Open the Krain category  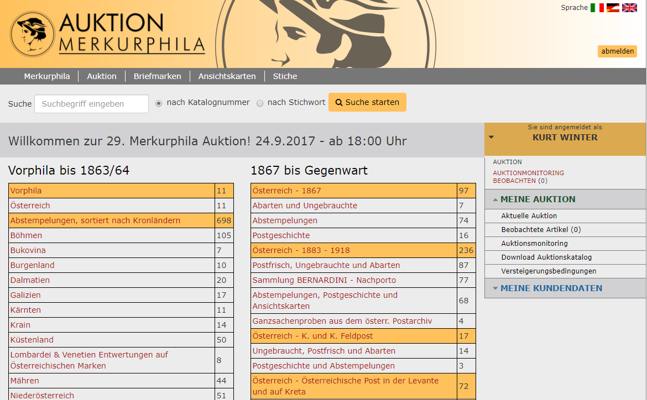(20, 325)
